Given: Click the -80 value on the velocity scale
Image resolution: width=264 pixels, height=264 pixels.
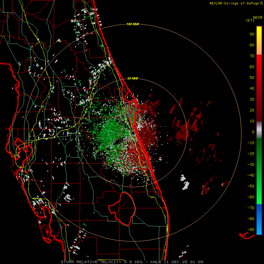Looking at the screenshot, I should coord(251,219).
